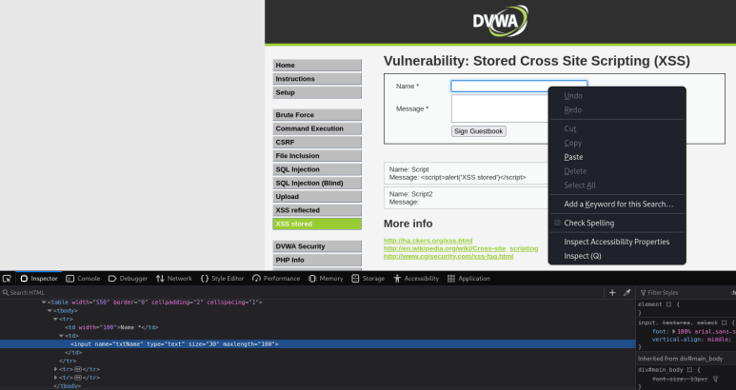The width and height of the screenshot is (736, 390).
Task: Open the Accessibility tab
Action: [x=415, y=279]
